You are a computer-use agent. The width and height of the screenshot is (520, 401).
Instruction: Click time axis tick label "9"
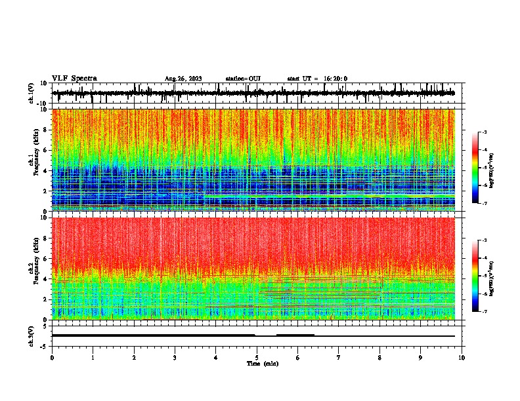(x=420, y=358)
